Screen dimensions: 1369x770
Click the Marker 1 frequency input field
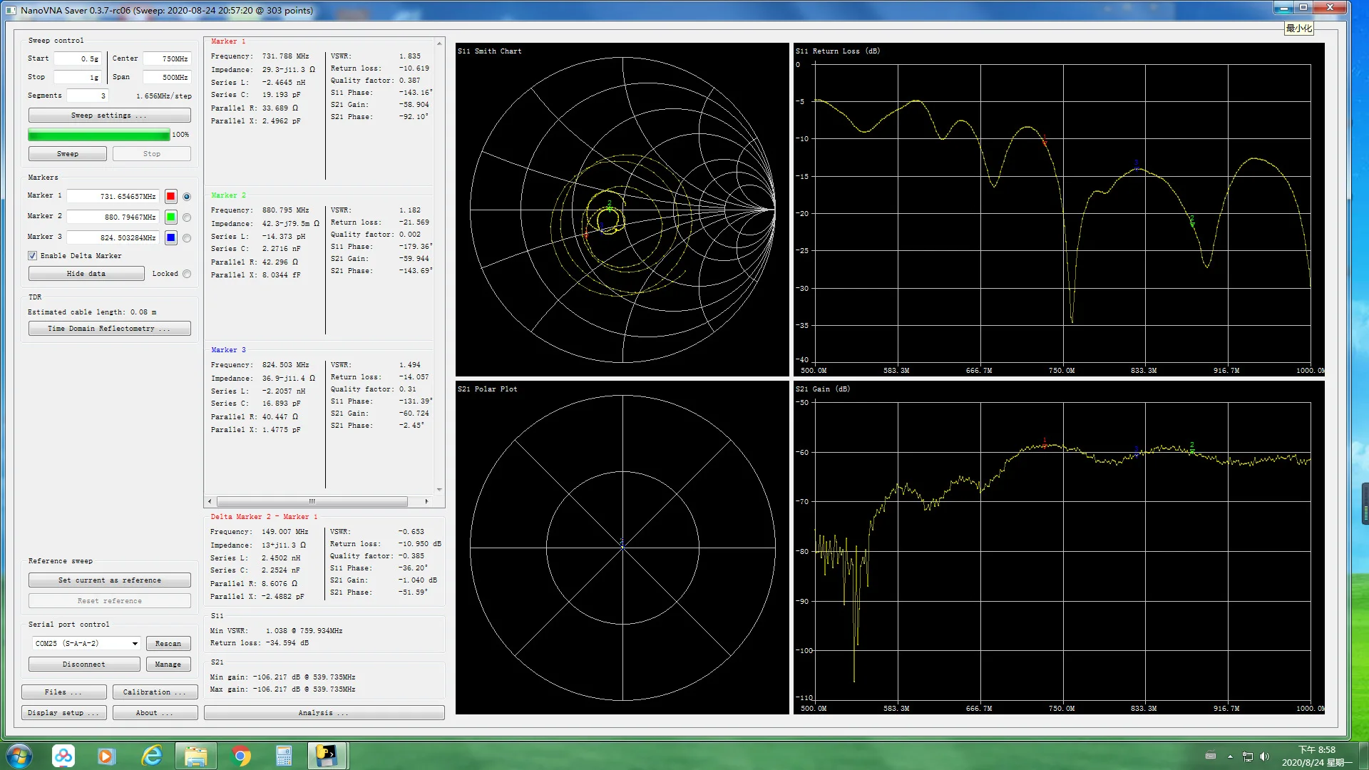coord(113,197)
